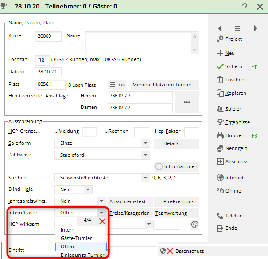Image resolution: width=268 pixels, height=259 pixels.
Task: Click the Kürzel input field
Action: pos(48,36)
